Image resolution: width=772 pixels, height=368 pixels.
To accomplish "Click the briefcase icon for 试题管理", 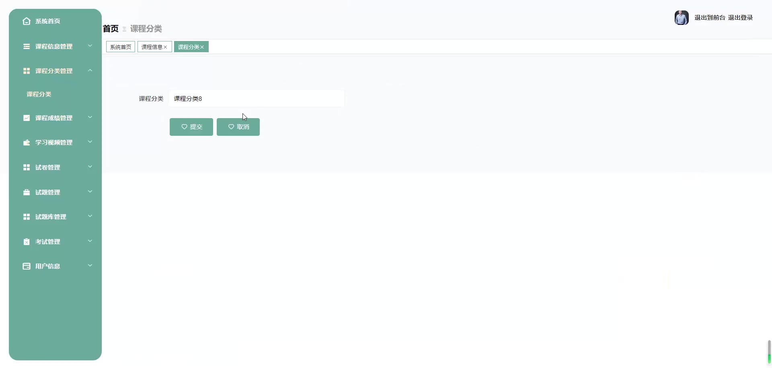I will [27, 192].
